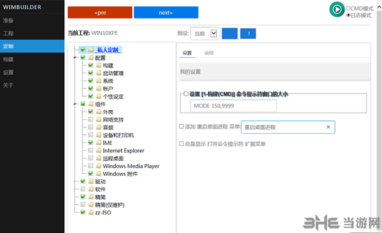
Task: Click folder icon next to 组件
Action: click(x=91, y=104)
